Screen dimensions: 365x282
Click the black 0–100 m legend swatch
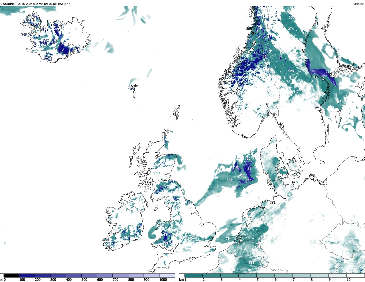(11, 276)
